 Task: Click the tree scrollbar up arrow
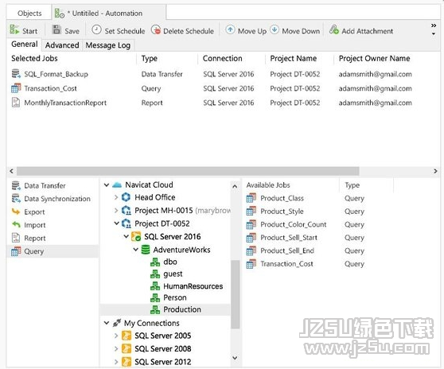[235, 186]
